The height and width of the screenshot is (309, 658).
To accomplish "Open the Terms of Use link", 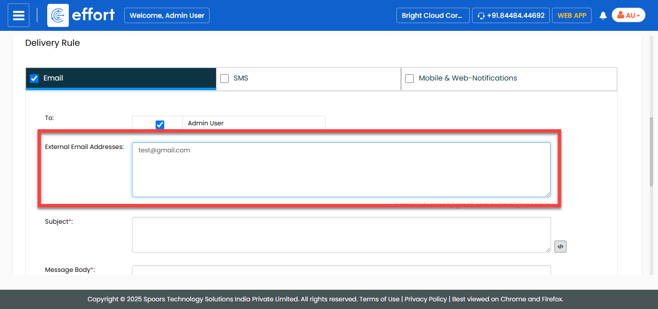I will (x=379, y=299).
